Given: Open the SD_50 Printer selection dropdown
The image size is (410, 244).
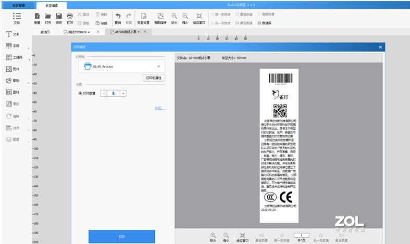Looking at the screenshot, I should point(122,67).
